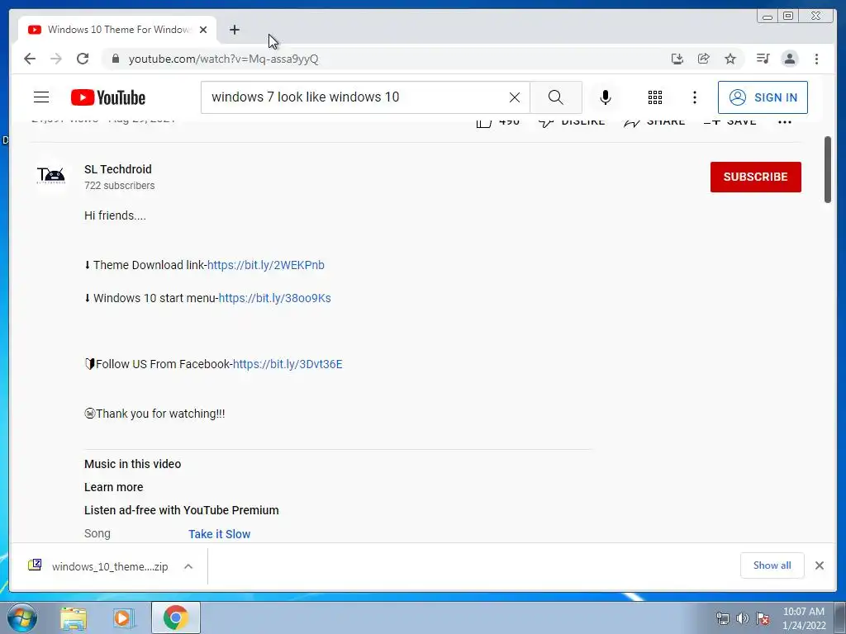Open the video's more actions ellipsis

[x=785, y=122]
